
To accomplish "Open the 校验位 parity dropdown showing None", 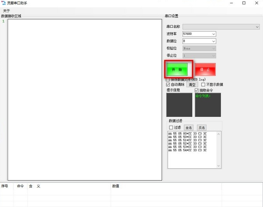I will [x=199, y=48].
